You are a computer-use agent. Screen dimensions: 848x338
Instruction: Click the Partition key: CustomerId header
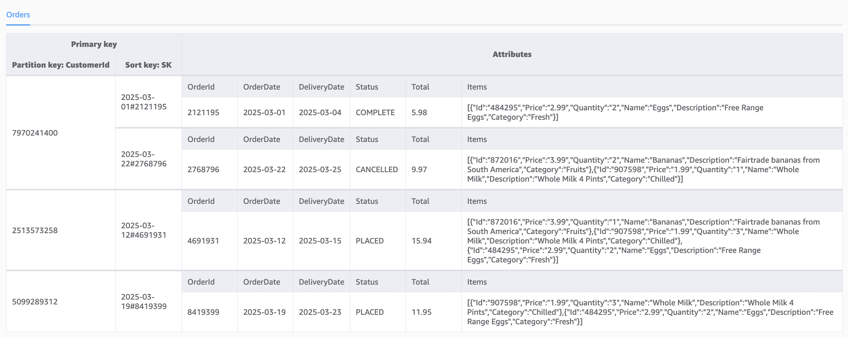click(x=61, y=65)
